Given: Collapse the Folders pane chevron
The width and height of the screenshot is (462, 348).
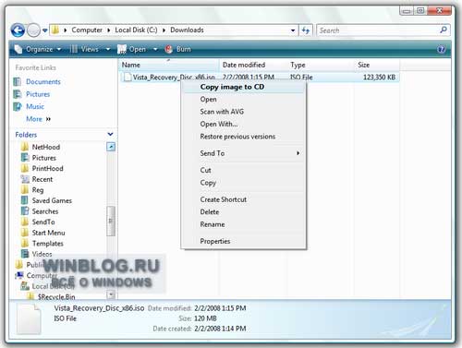Looking at the screenshot, I should 110,134.
